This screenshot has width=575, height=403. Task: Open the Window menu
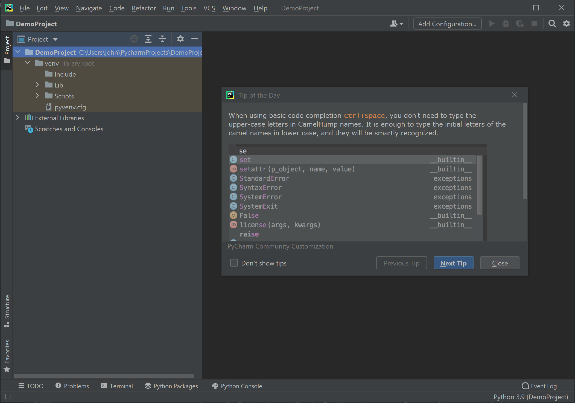coord(234,8)
